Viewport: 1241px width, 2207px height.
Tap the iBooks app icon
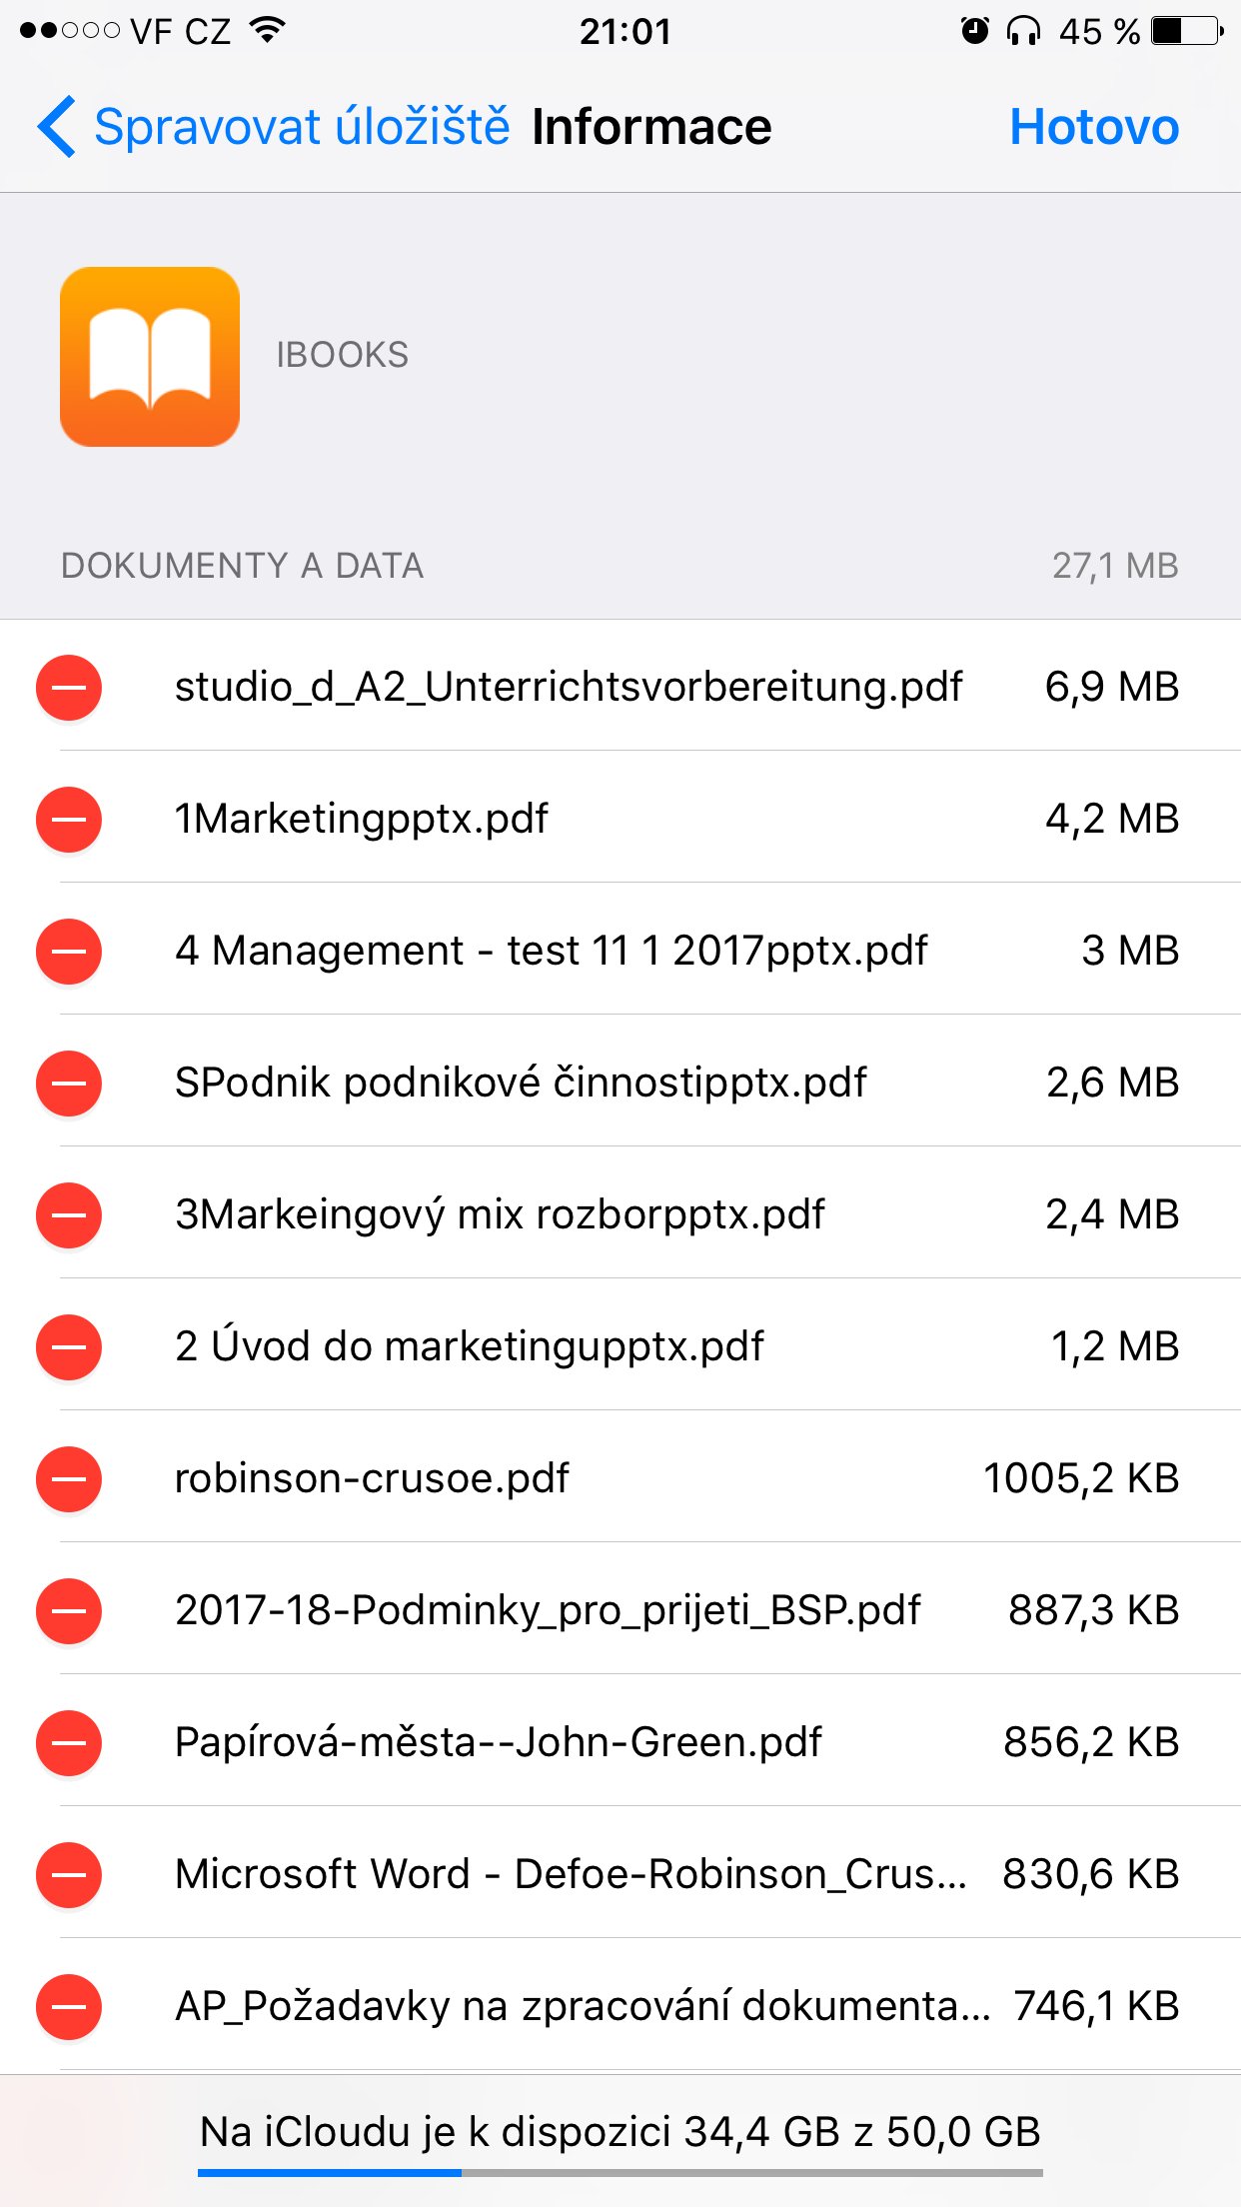[150, 357]
